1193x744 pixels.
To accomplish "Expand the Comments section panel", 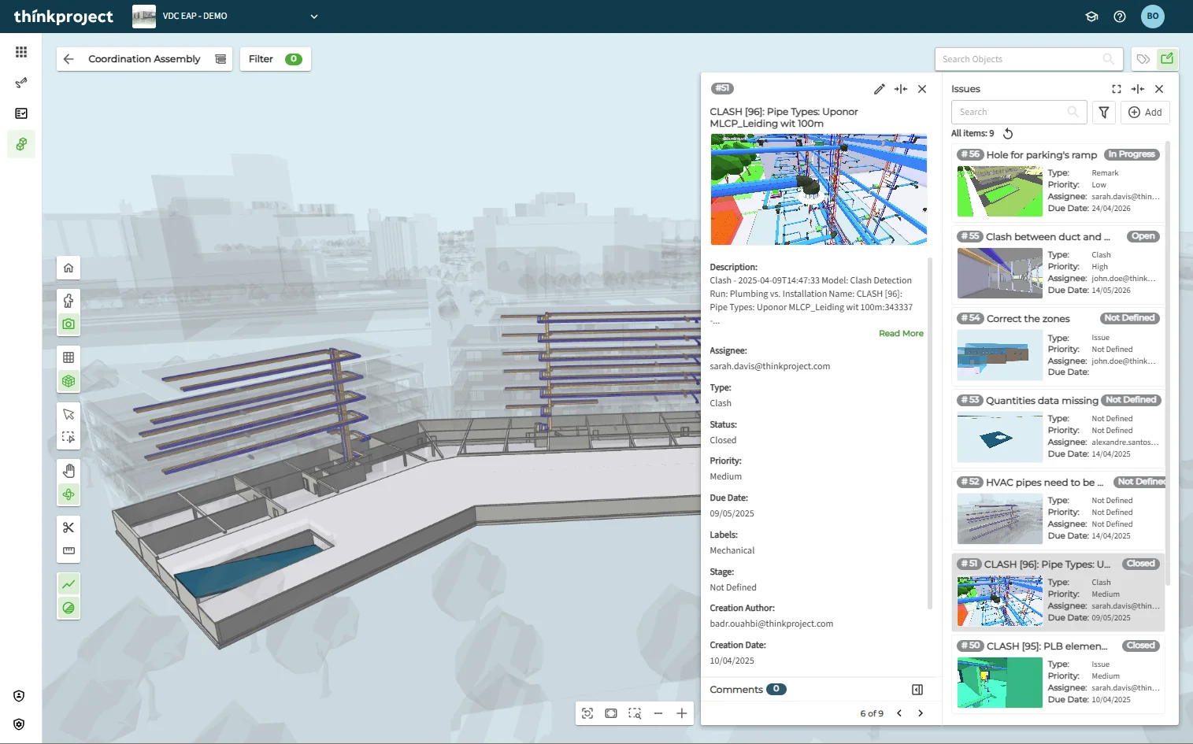I will (917, 690).
